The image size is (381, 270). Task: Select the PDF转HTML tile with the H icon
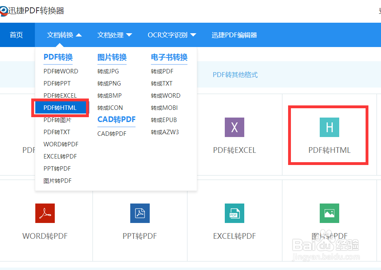[x=328, y=135]
